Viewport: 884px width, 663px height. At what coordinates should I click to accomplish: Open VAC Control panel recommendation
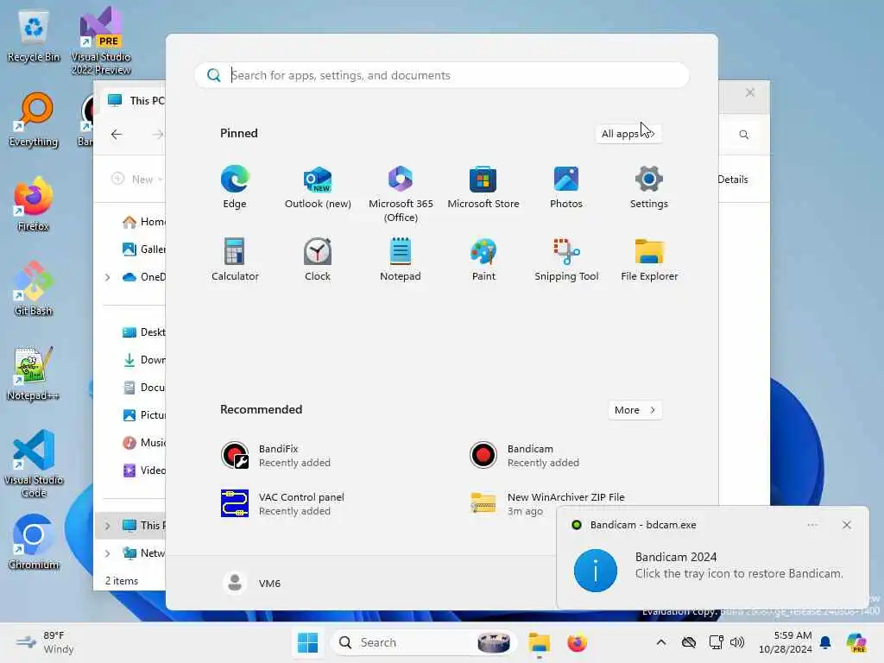(282, 503)
